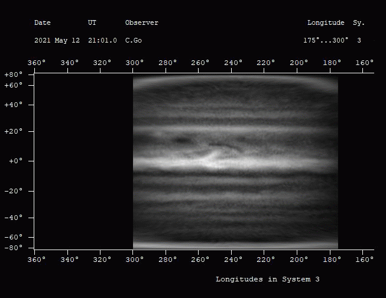The image size is (386, 298).
Task: Click "220°" on the top longitude axis
Action: click(265, 63)
